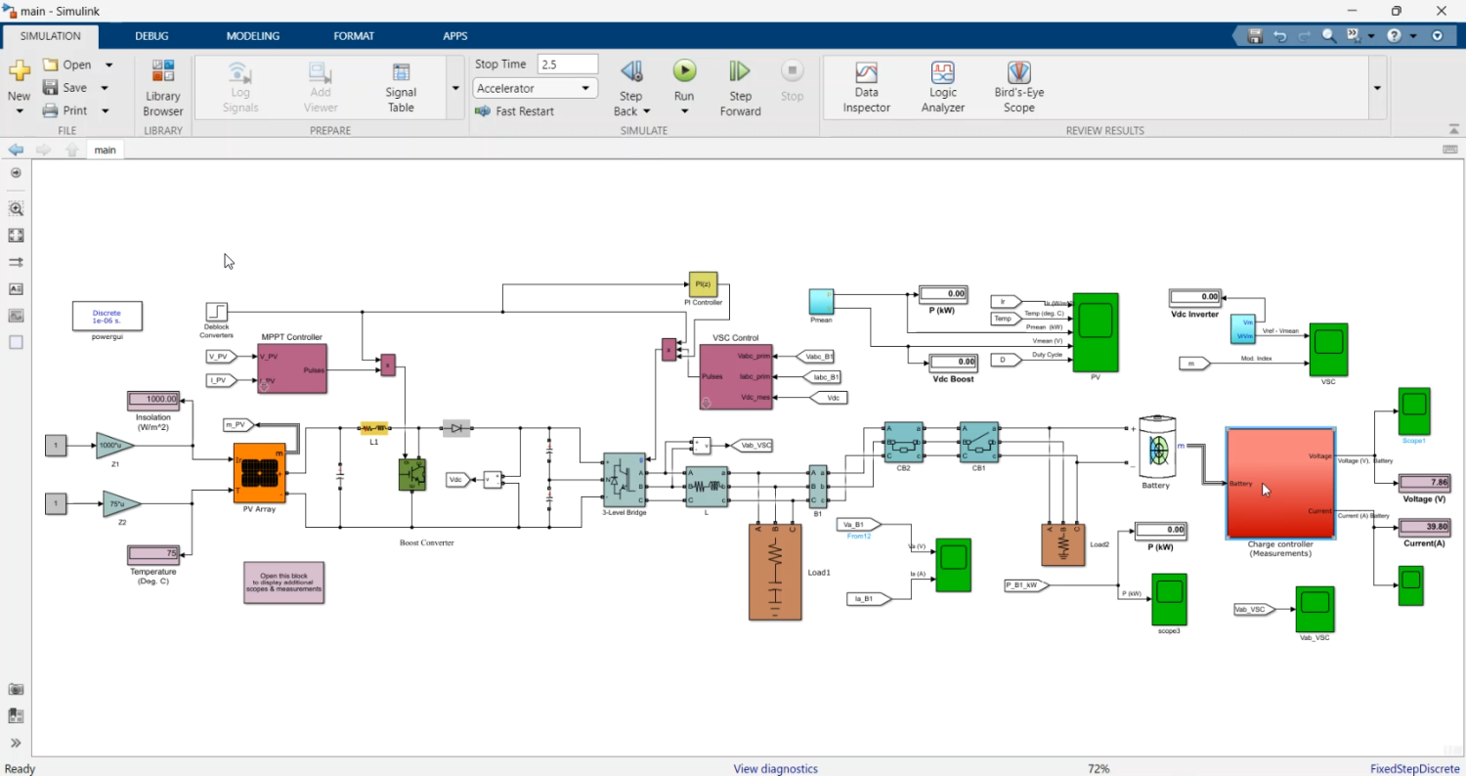Switch to the APPS ribbon tab

(x=454, y=35)
